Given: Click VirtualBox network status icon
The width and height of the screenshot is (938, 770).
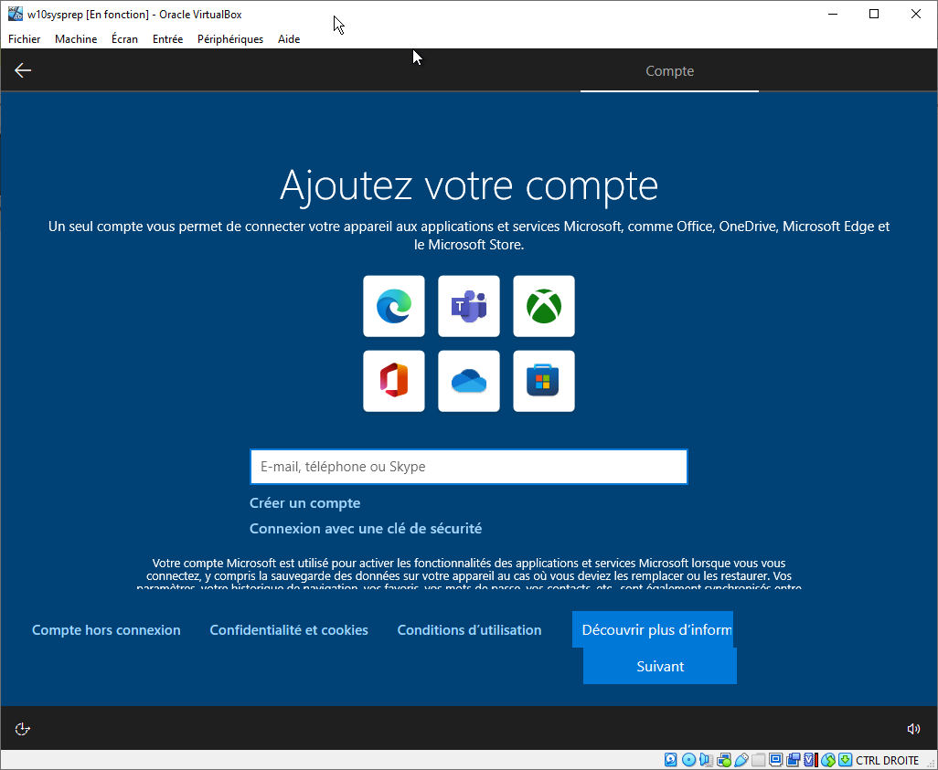Looking at the screenshot, I should point(724,760).
